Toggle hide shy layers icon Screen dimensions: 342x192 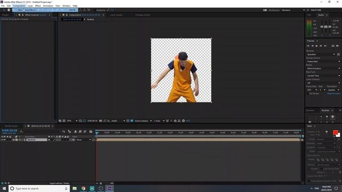pyautogui.click(x=75, y=132)
